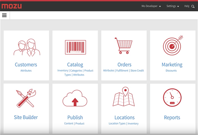Click the Reports gauge icon
This screenshot has width=198, height=135.
172,98
